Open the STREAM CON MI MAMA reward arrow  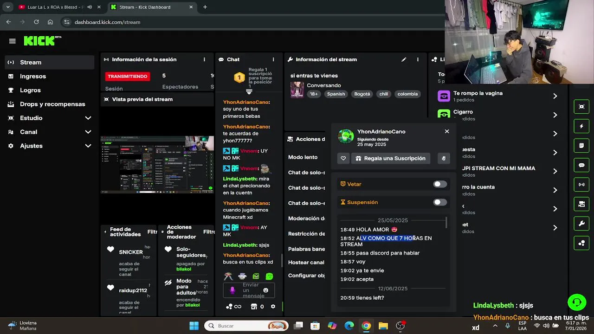pyautogui.click(x=555, y=171)
